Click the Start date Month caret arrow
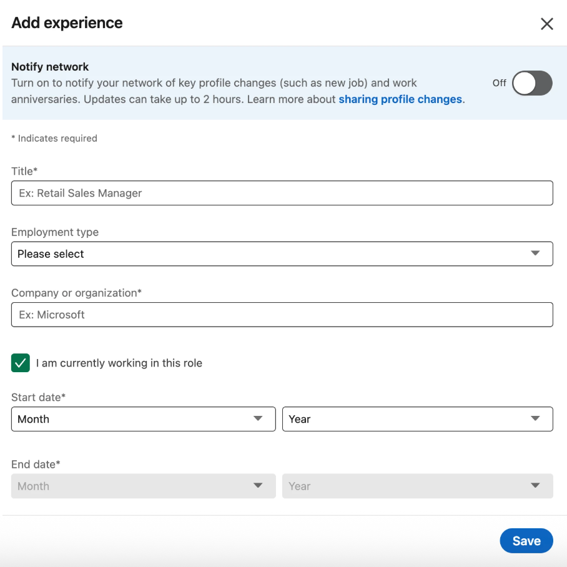Image resolution: width=567 pixels, height=567 pixels. [x=258, y=418]
